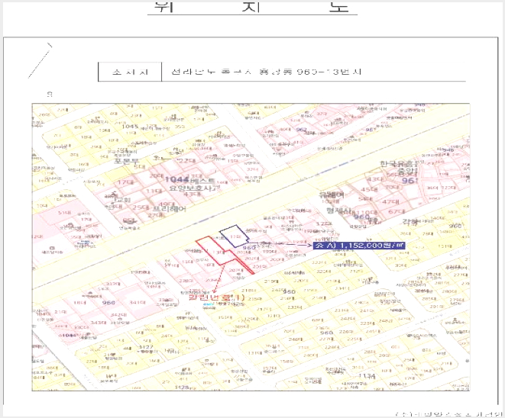Click the 110대 parcel label
The width and height of the screenshot is (505, 418).
tap(367, 213)
